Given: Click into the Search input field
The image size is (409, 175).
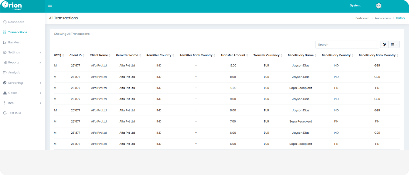Looking at the screenshot, I should click(347, 44).
